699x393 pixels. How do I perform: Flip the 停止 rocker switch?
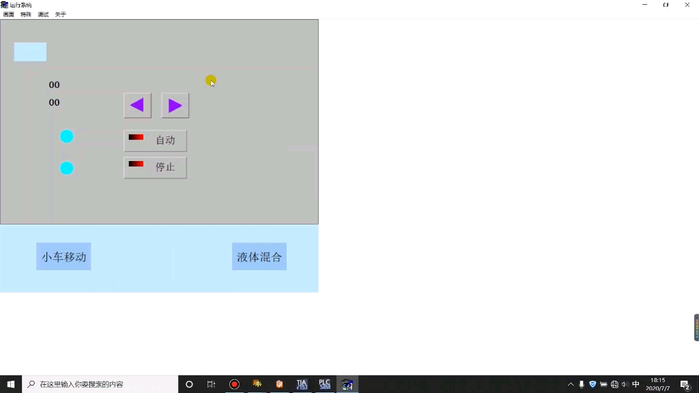tap(136, 164)
